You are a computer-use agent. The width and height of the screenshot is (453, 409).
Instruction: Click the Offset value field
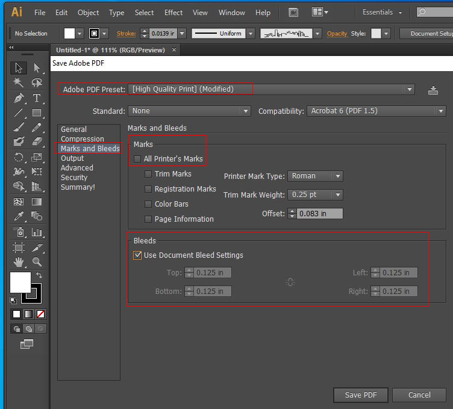click(x=319, y=214)
